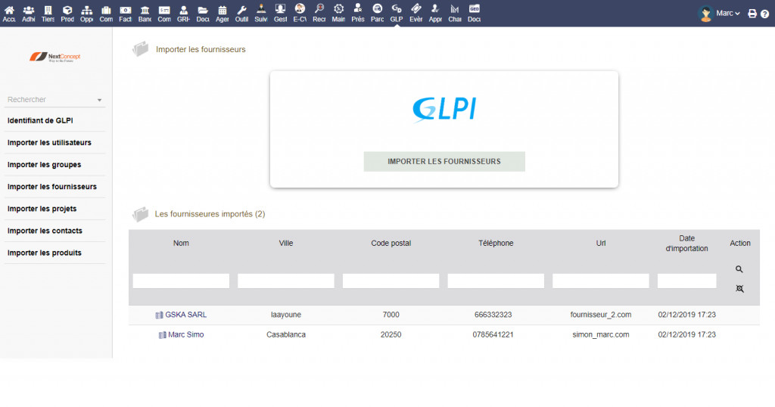Click the NextConcept logo

(54, 57)
